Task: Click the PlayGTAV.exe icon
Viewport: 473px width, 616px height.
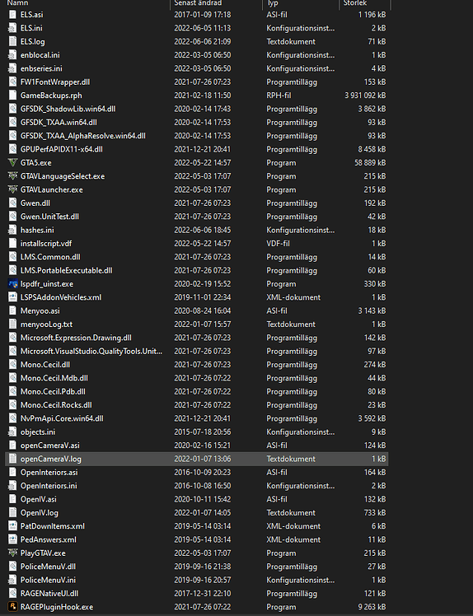Action: [x=13, y=553]
